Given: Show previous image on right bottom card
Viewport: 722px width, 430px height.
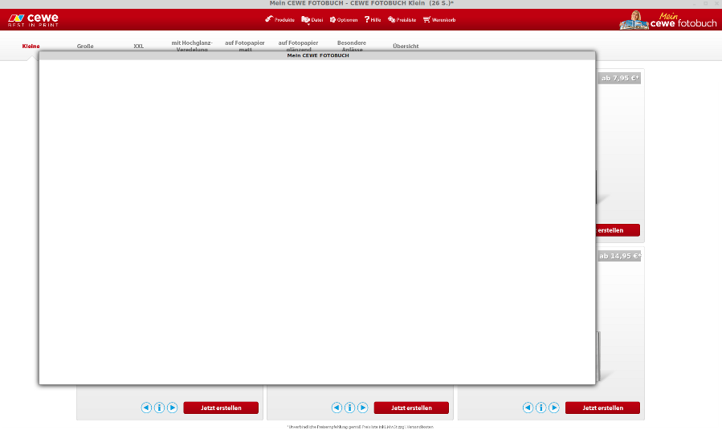Looking at the screenshot, I should coord(528,408).
